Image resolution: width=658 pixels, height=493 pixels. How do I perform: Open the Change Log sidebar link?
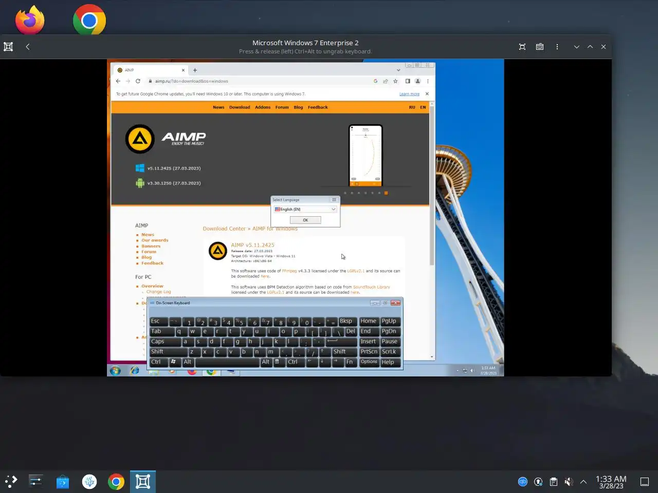click(158, 292)
